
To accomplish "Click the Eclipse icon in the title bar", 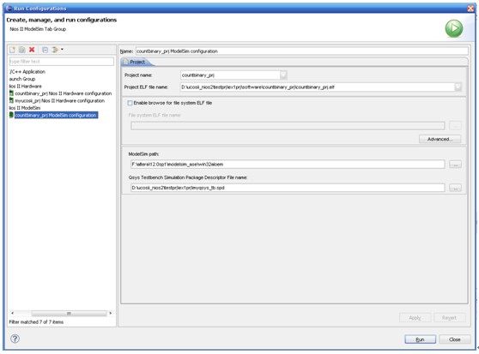I will (x=9, y=9).
